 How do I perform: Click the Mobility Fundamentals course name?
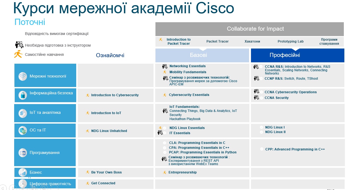point(188,72)
